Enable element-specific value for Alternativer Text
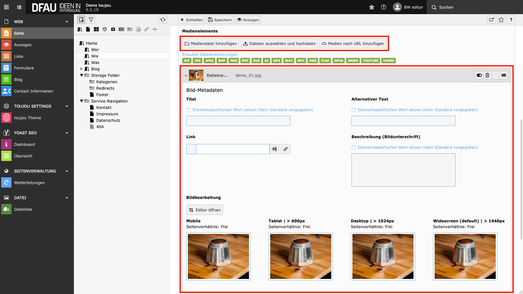 click(353, 110)
